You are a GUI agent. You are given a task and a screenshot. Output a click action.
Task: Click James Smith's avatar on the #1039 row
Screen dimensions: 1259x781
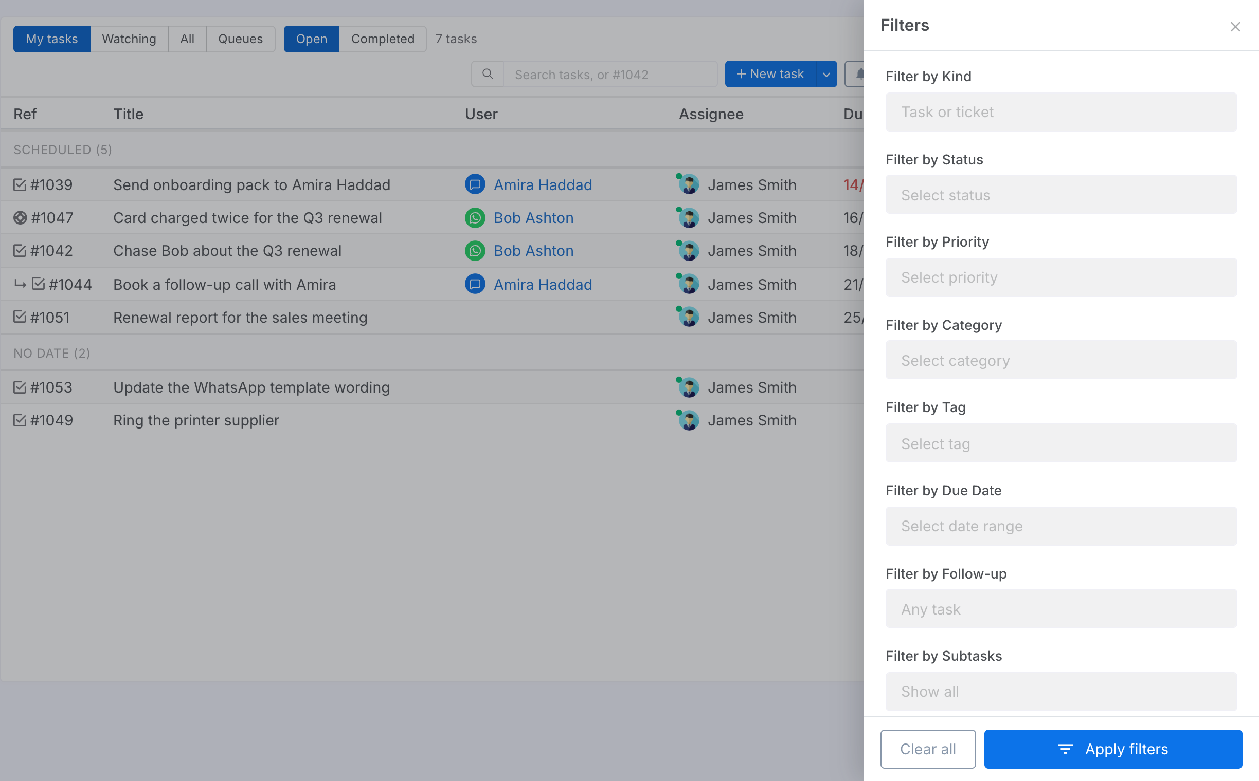689,184
